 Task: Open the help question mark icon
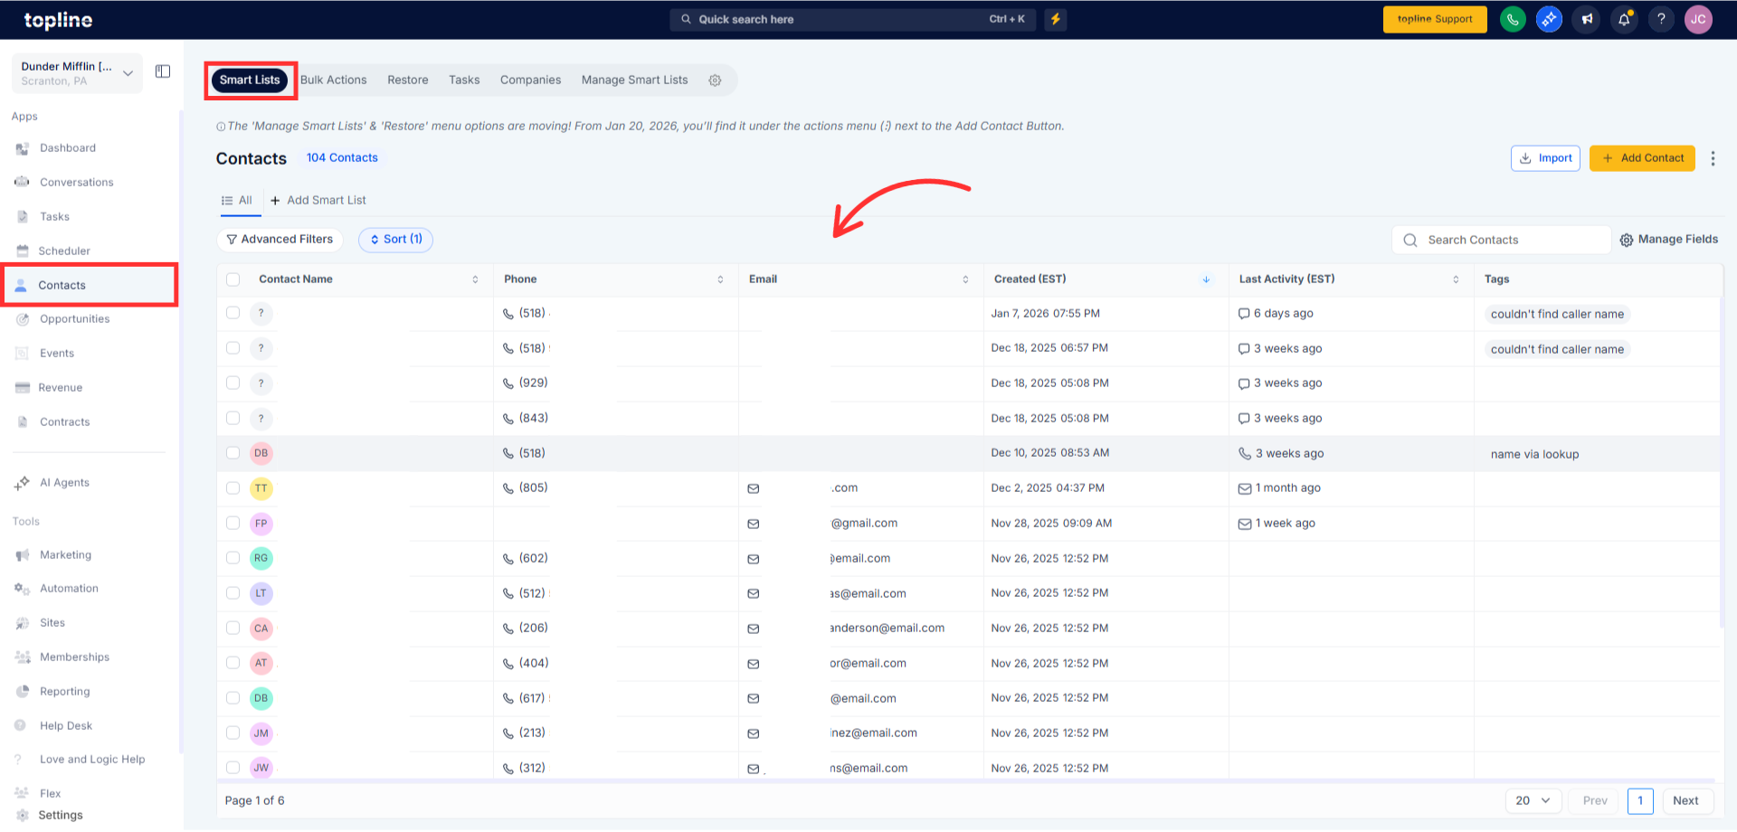1661,19
